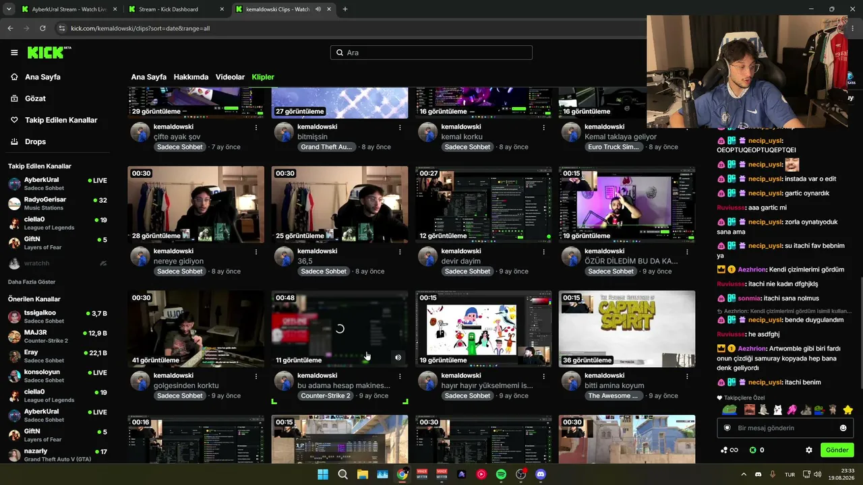Switch to Stream - Kick Dashboard tab
Screen dimensions: 863x485
point(175,9)
